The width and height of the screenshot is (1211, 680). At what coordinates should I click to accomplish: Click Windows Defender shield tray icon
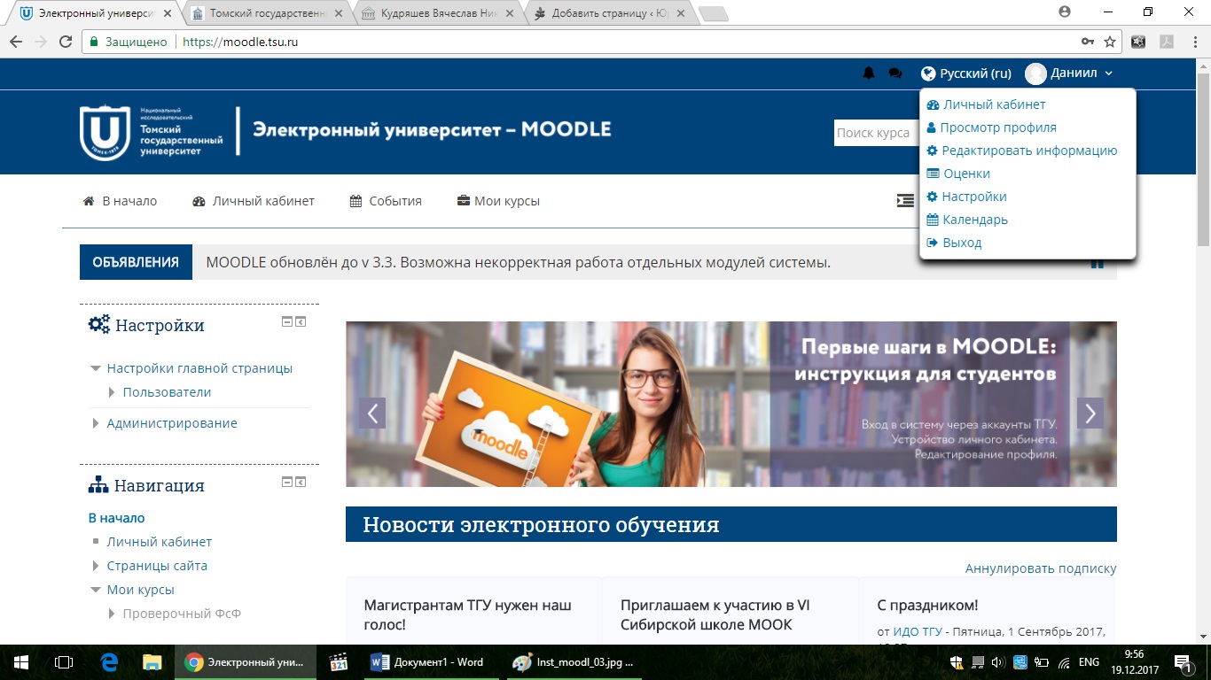(957, 661)
